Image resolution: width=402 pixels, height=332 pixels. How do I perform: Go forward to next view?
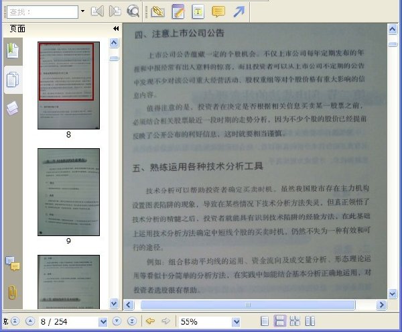click(x=166, y=321)
